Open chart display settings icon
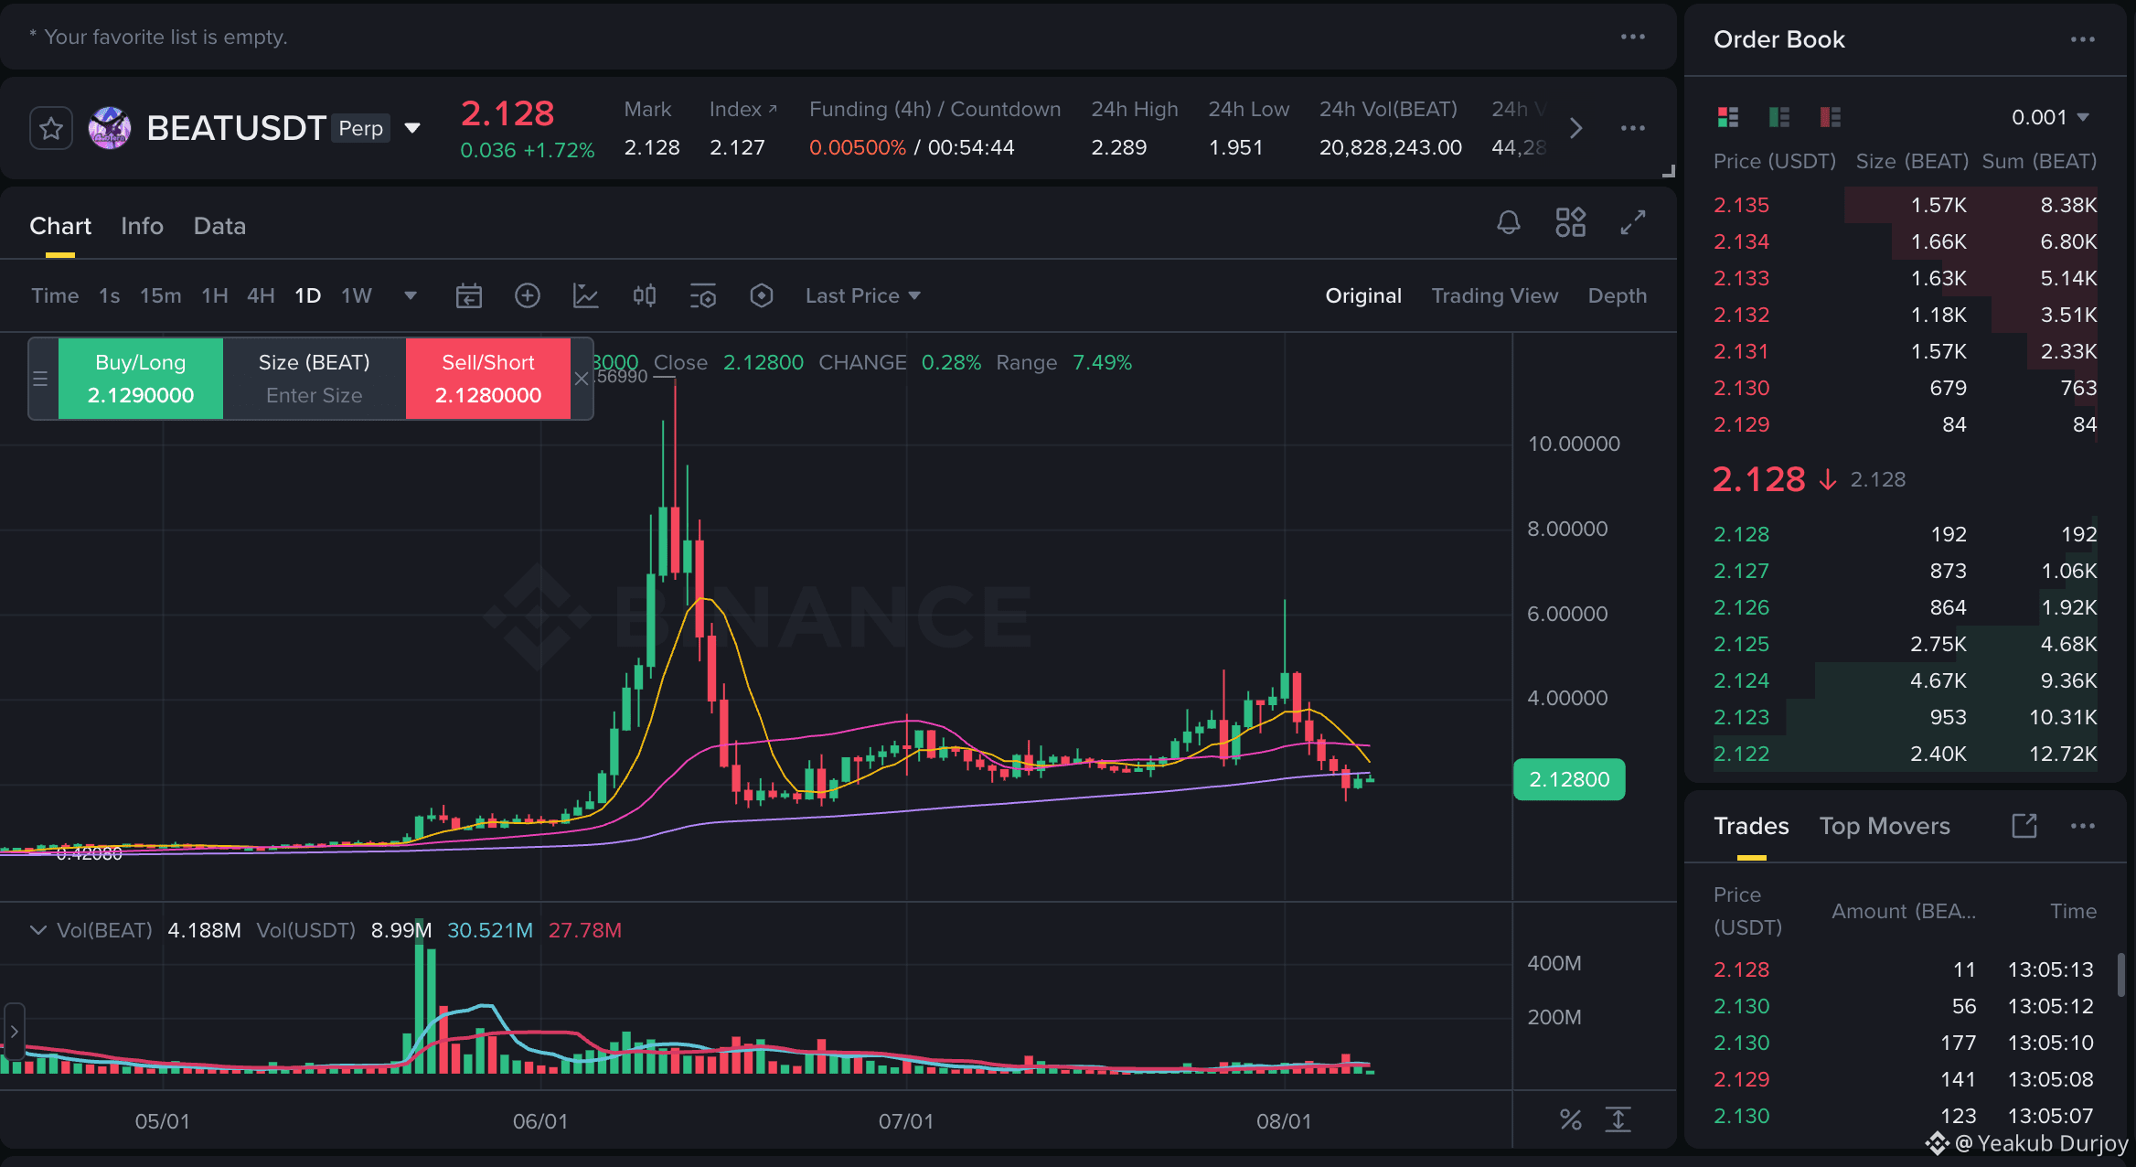Screen dimensions: 2136x1167 click(703, 295)
